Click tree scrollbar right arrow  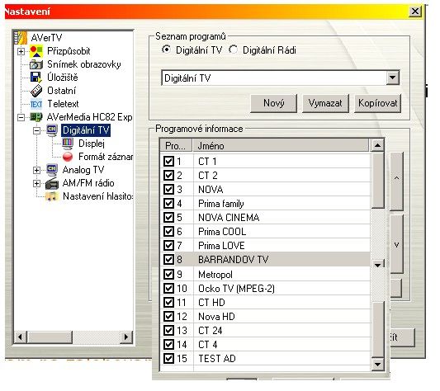(126, 337)
